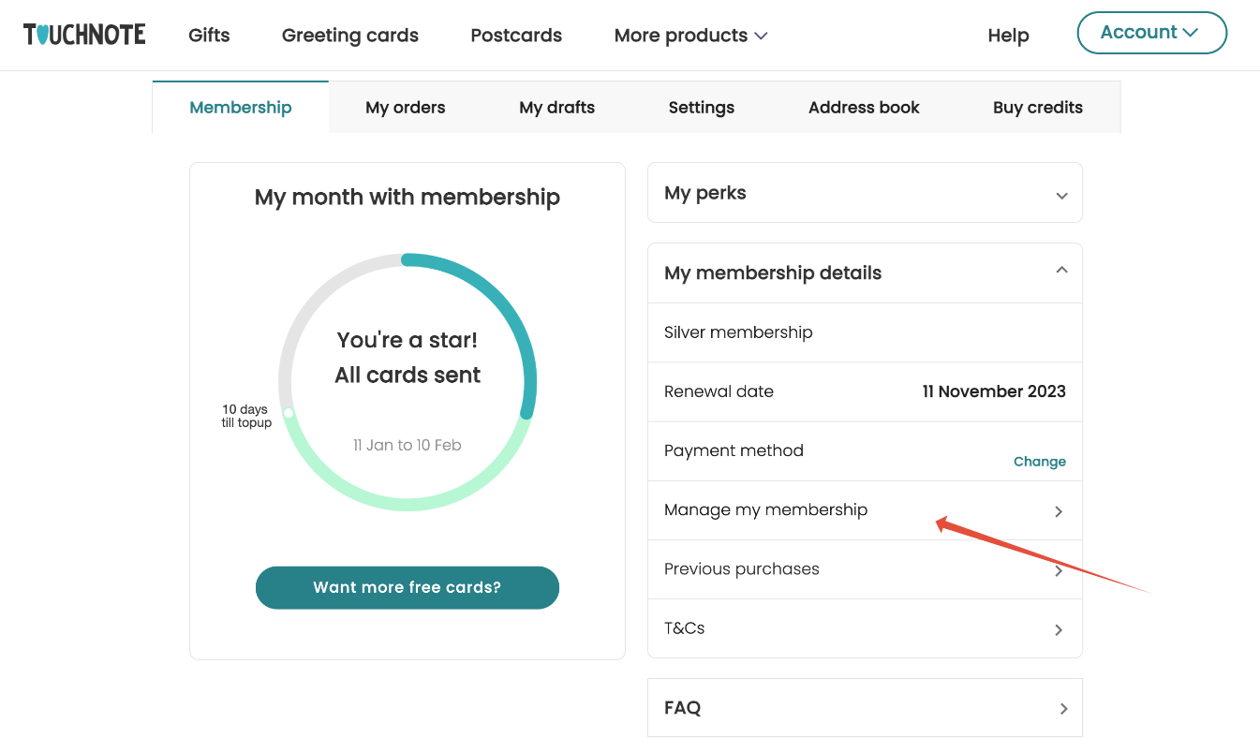Screen dimensions: 1260x752
Task: Click the Previous purchases chevron icon
Action: tap(1059, 570)
